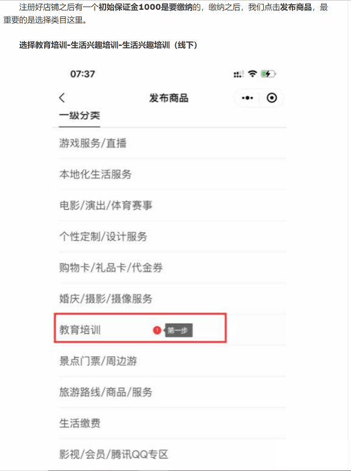Tap the mini program close circle icon
The image size is (351, 471).
(272, 98)
